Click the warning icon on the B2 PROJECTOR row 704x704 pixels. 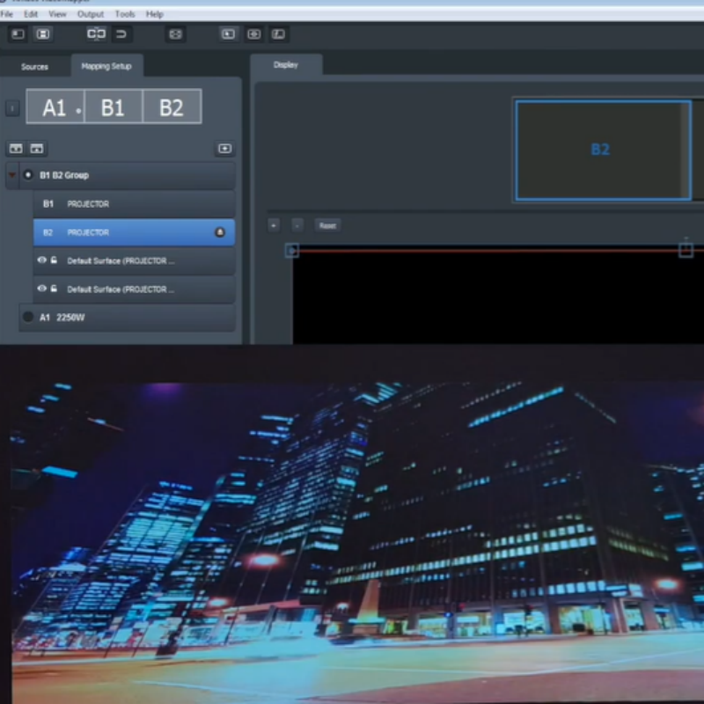(220, 232)
